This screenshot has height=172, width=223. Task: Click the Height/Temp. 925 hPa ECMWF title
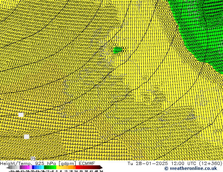tap(47, 163)
